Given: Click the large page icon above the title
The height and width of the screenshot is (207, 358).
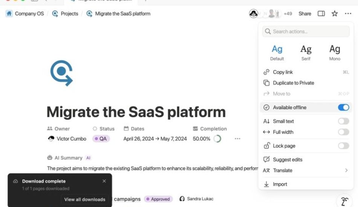Looking at the screenshot, I should click(61, 73).
